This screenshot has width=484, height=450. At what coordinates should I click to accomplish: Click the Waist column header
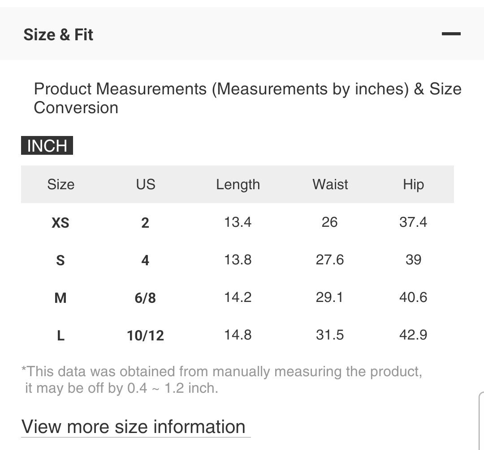coord(330,184)
